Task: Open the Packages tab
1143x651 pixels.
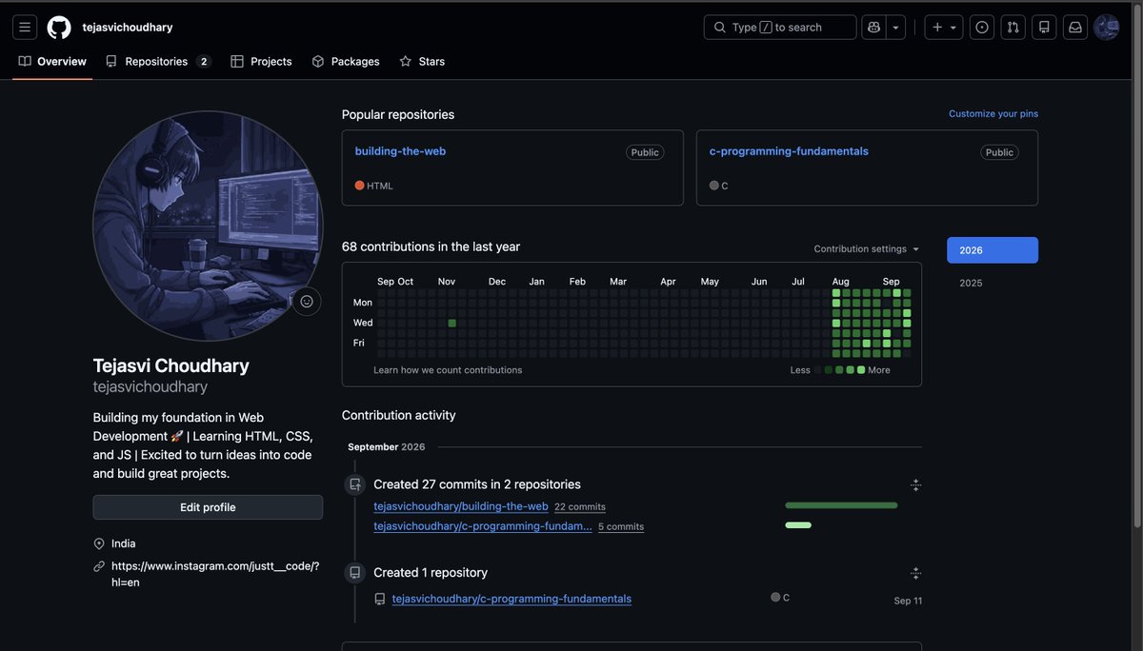Action: (346, 62)
